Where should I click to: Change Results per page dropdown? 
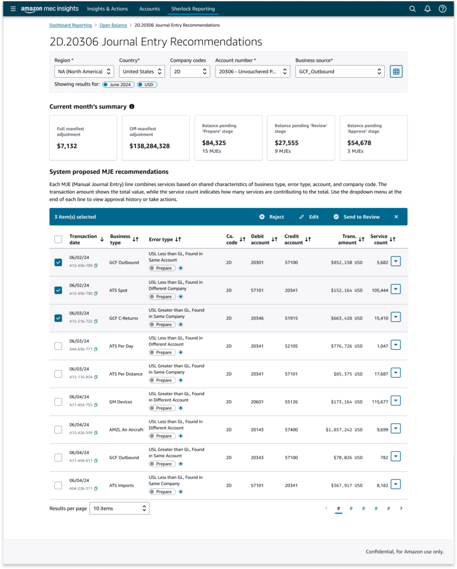pos(119,508)
